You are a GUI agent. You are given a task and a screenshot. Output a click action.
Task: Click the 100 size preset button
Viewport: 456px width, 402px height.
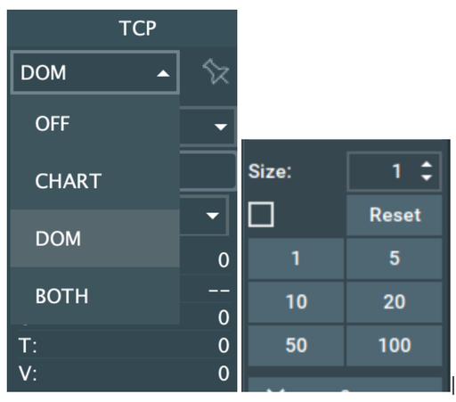coord(395,345)
